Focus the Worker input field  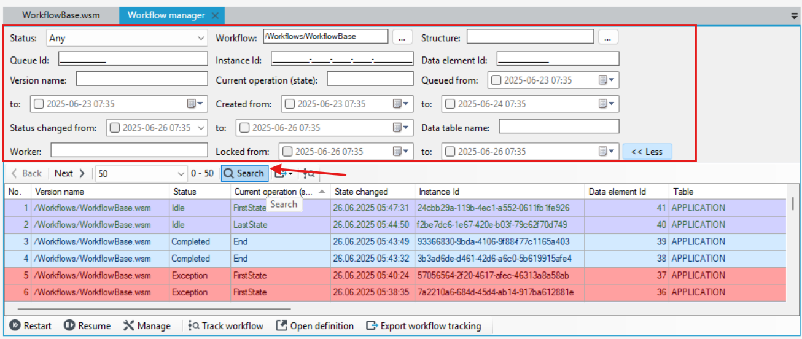coord(130,150)
